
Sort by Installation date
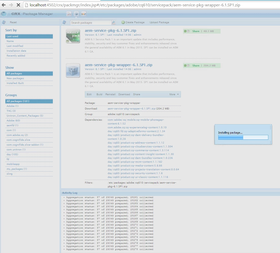coord(29,51)
